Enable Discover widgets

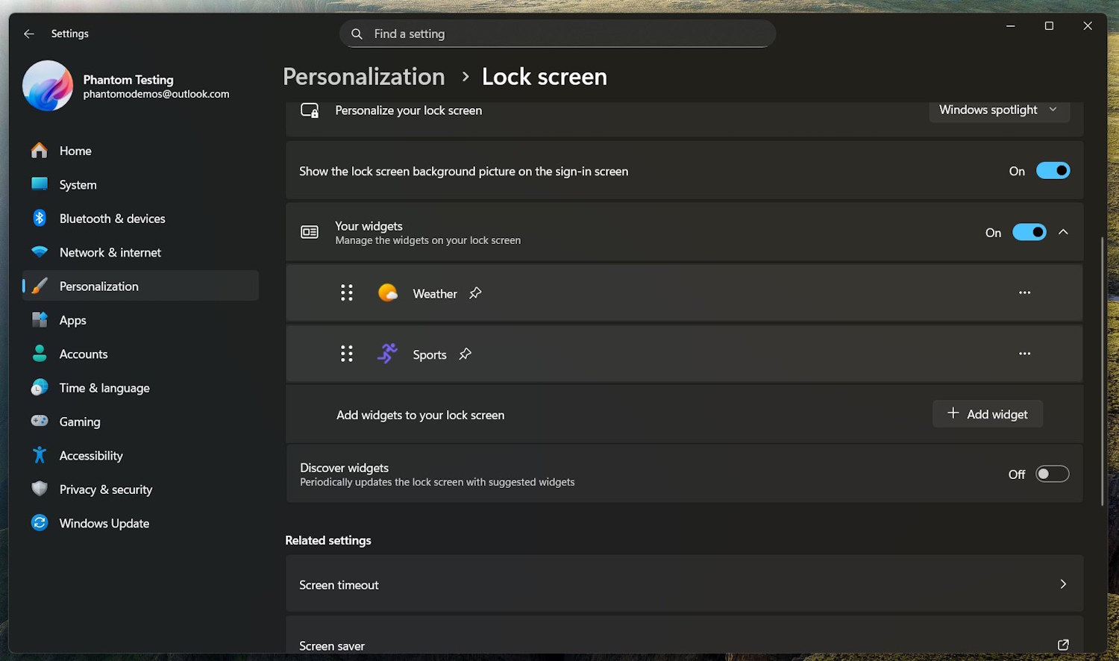point(1052,474)
